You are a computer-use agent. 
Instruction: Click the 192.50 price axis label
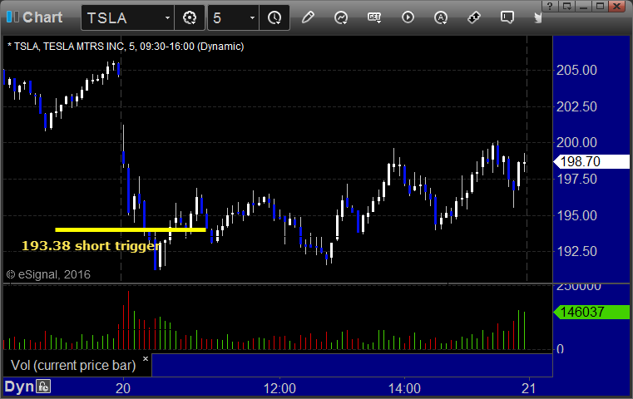[576, 251]
